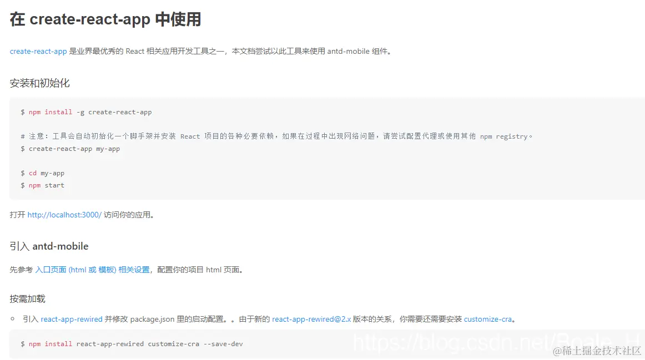Click the 引入 antd-mobile section heading
The image size is (645, 360).
pos(48,246)
